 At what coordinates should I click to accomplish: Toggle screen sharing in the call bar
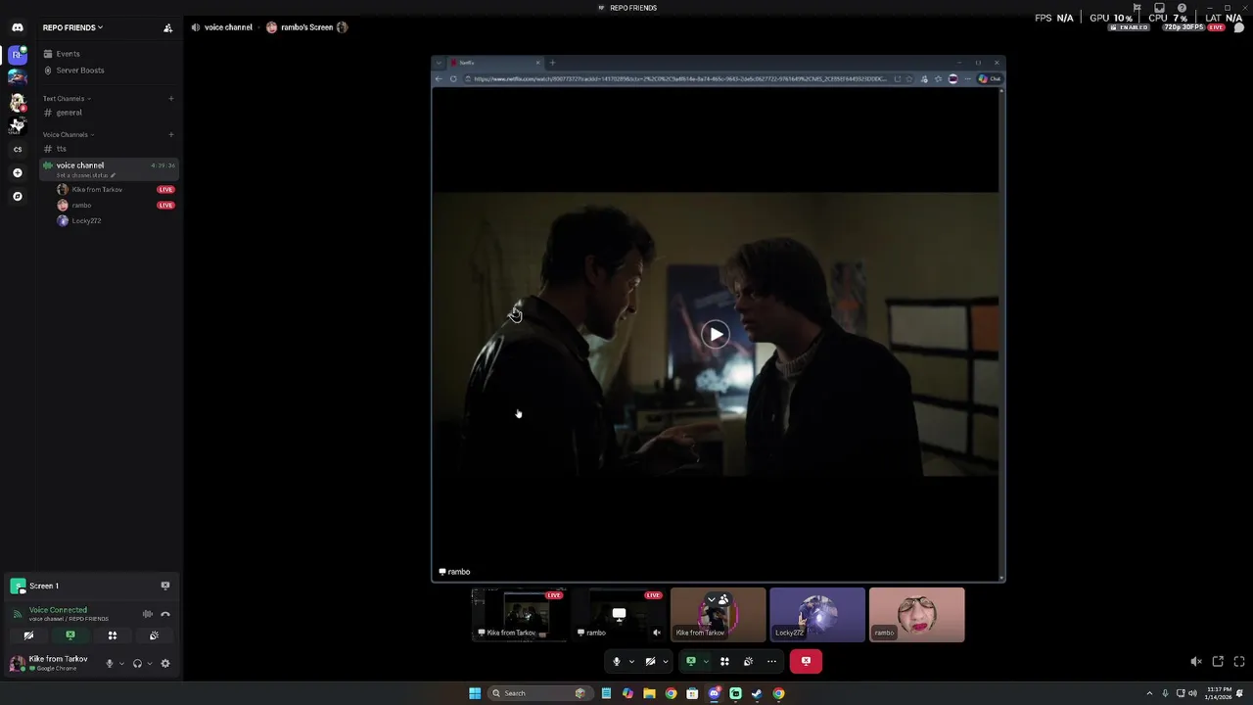pos(691,661)
